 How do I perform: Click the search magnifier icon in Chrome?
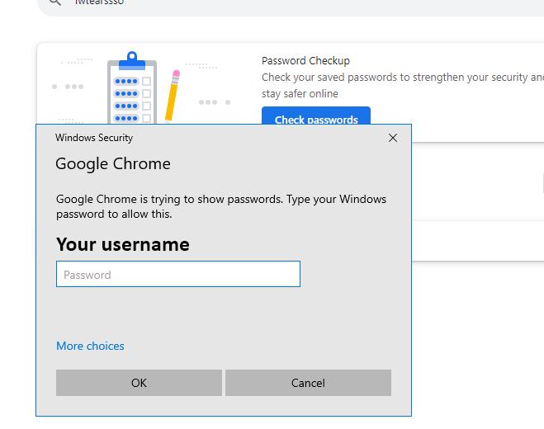[55, 2]
